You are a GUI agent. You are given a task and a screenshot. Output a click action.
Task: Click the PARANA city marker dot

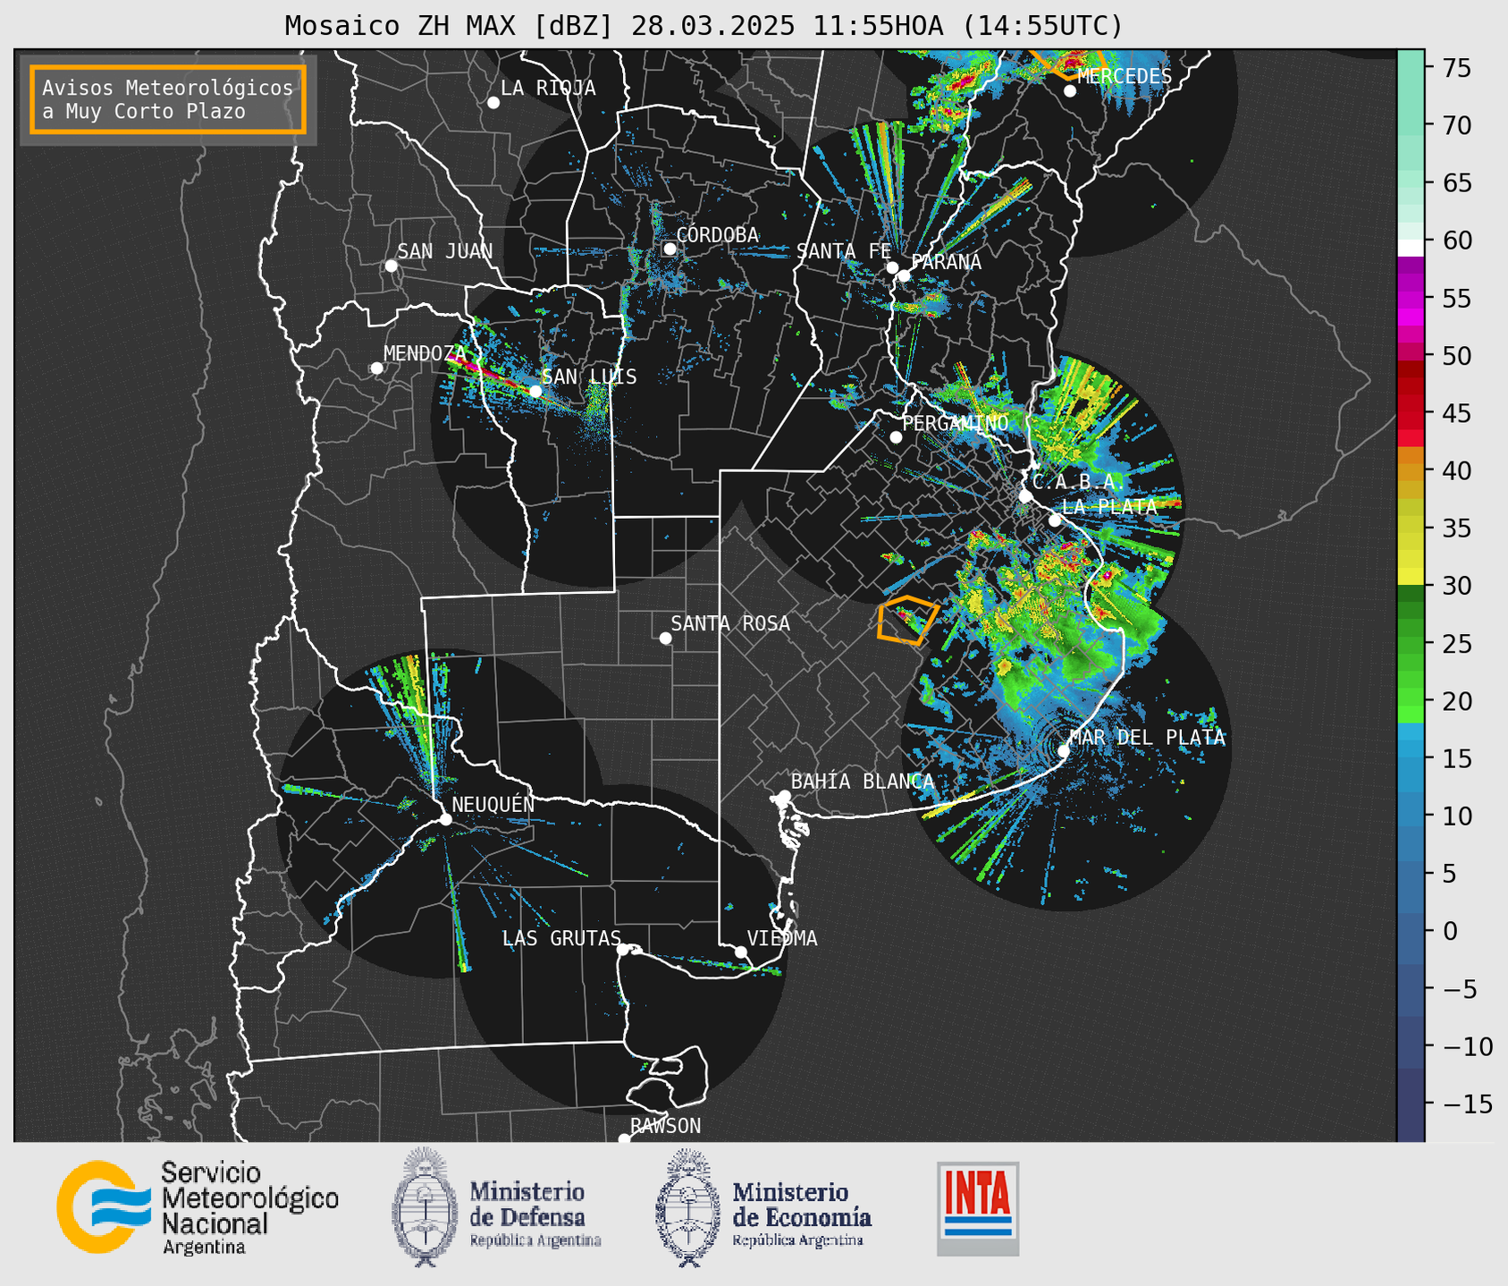904,275
